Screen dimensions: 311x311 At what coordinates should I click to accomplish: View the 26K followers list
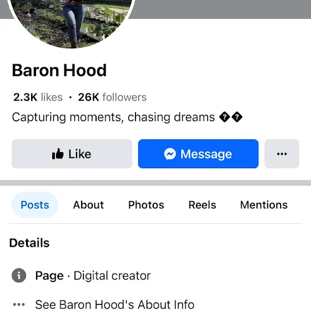point(112,97)
